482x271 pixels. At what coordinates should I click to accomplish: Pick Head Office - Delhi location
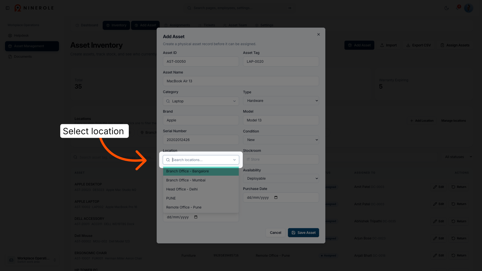pyautogui.click(x=201, y=189)
